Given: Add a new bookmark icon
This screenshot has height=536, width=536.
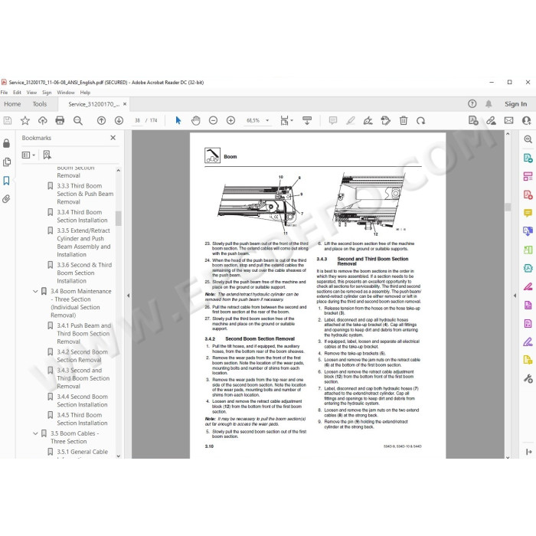Looking at the screenshot, I should coord(47,155).
